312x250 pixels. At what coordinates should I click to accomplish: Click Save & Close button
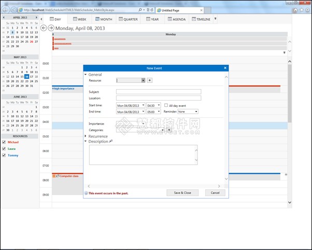[x=182, y=192]
